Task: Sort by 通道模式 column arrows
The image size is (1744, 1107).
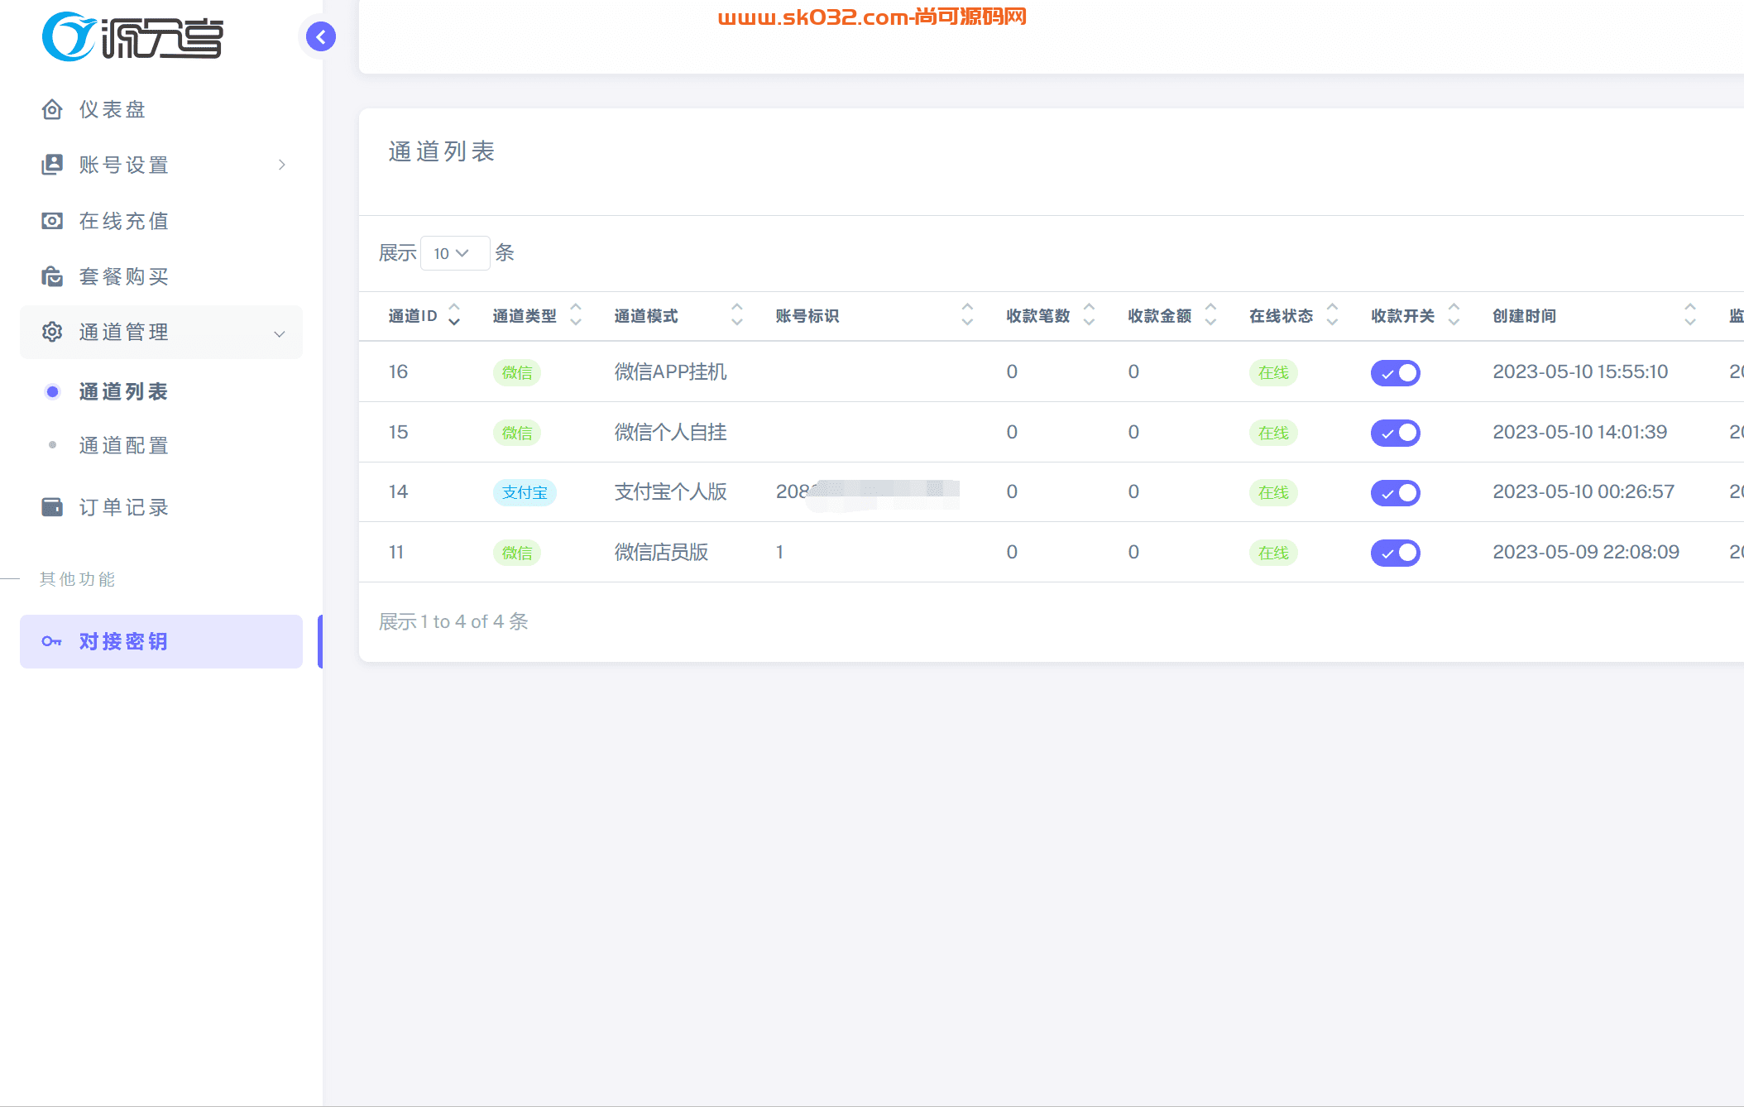Action: click(737, 315)
